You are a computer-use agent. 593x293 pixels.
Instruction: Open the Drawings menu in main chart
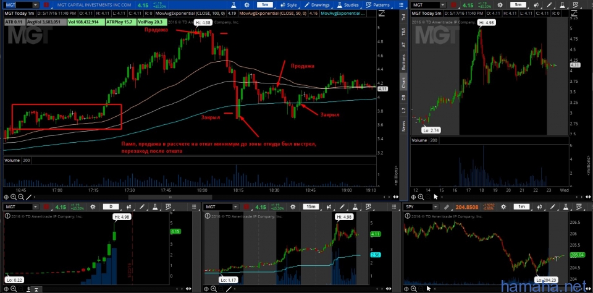tap(318, 5)
